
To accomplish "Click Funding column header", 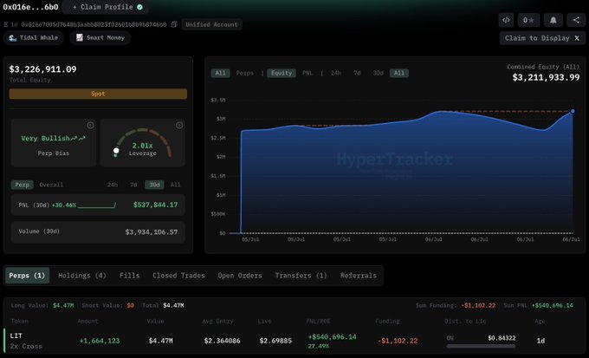I will 387,321.
